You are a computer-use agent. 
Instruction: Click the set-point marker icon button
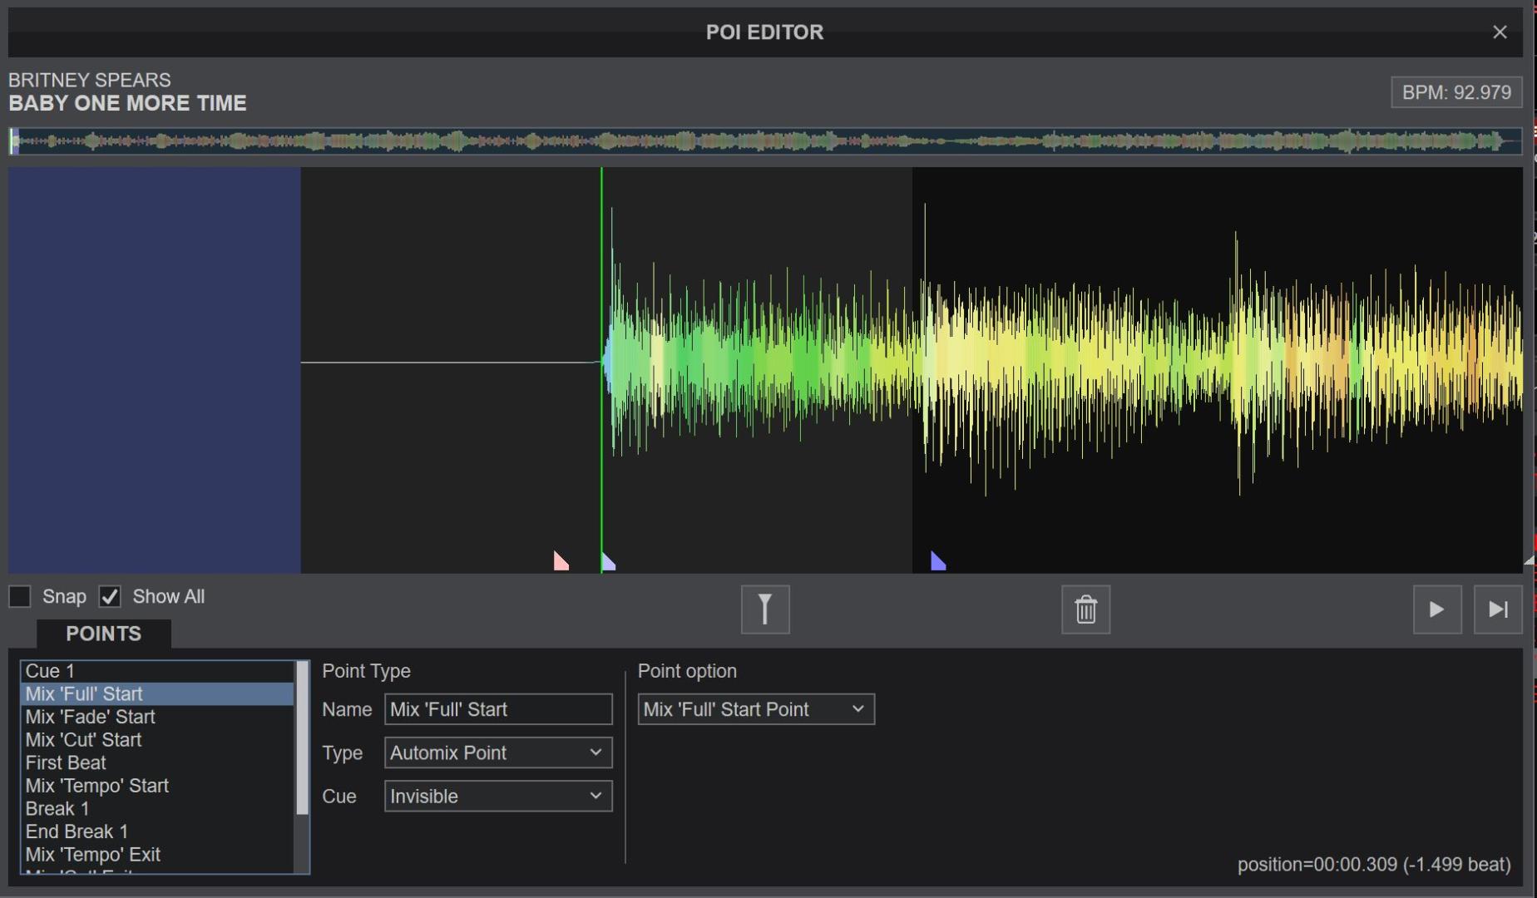[x=765, y=609]
